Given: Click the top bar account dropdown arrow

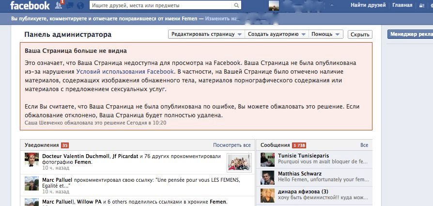Looking at the screenshot, I should point(332,5).
